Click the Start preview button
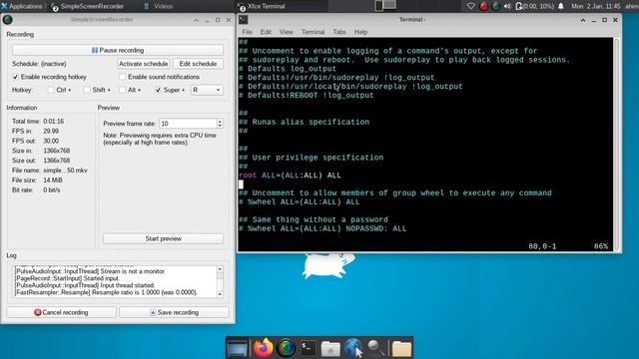This screenshot has height=359, width=639. click(163, 238)
